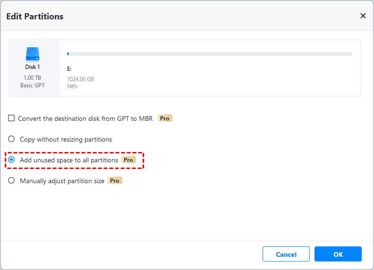Image resolution: width=374 pixels, height=270 pixels.
Task: Click the Ntfs file system label
Action: pyautogui.click(x=72, y=86)
